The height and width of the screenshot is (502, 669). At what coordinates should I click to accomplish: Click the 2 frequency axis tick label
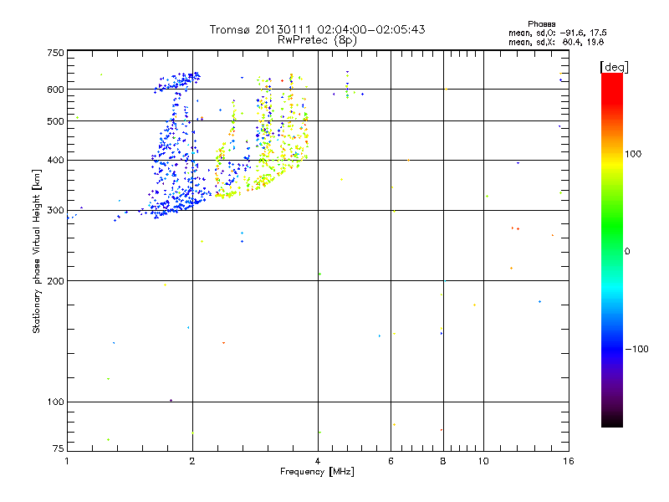[x=192, y=461]
